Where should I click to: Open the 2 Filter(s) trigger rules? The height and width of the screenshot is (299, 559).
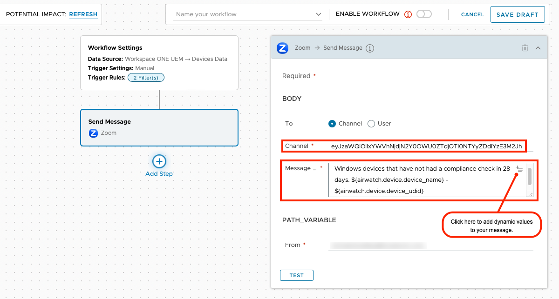pos(146,78)
